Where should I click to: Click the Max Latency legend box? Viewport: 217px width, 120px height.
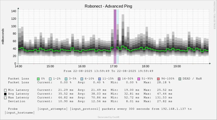(5, 98)
